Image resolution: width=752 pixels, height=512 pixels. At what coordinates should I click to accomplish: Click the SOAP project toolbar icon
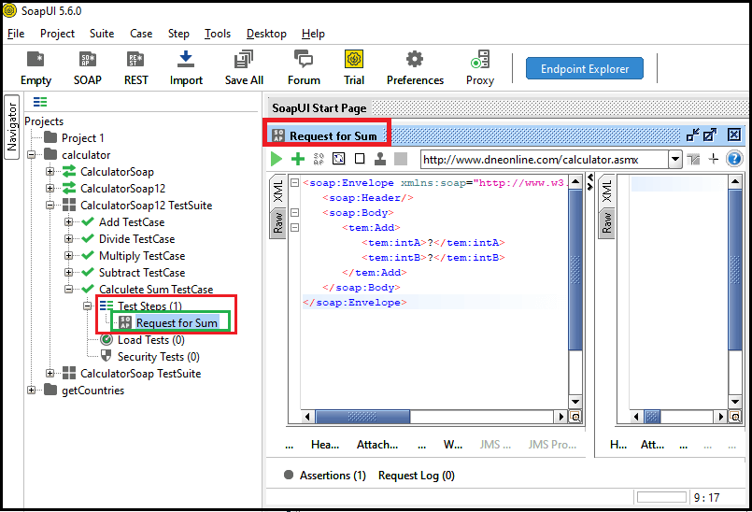point(87,60)
